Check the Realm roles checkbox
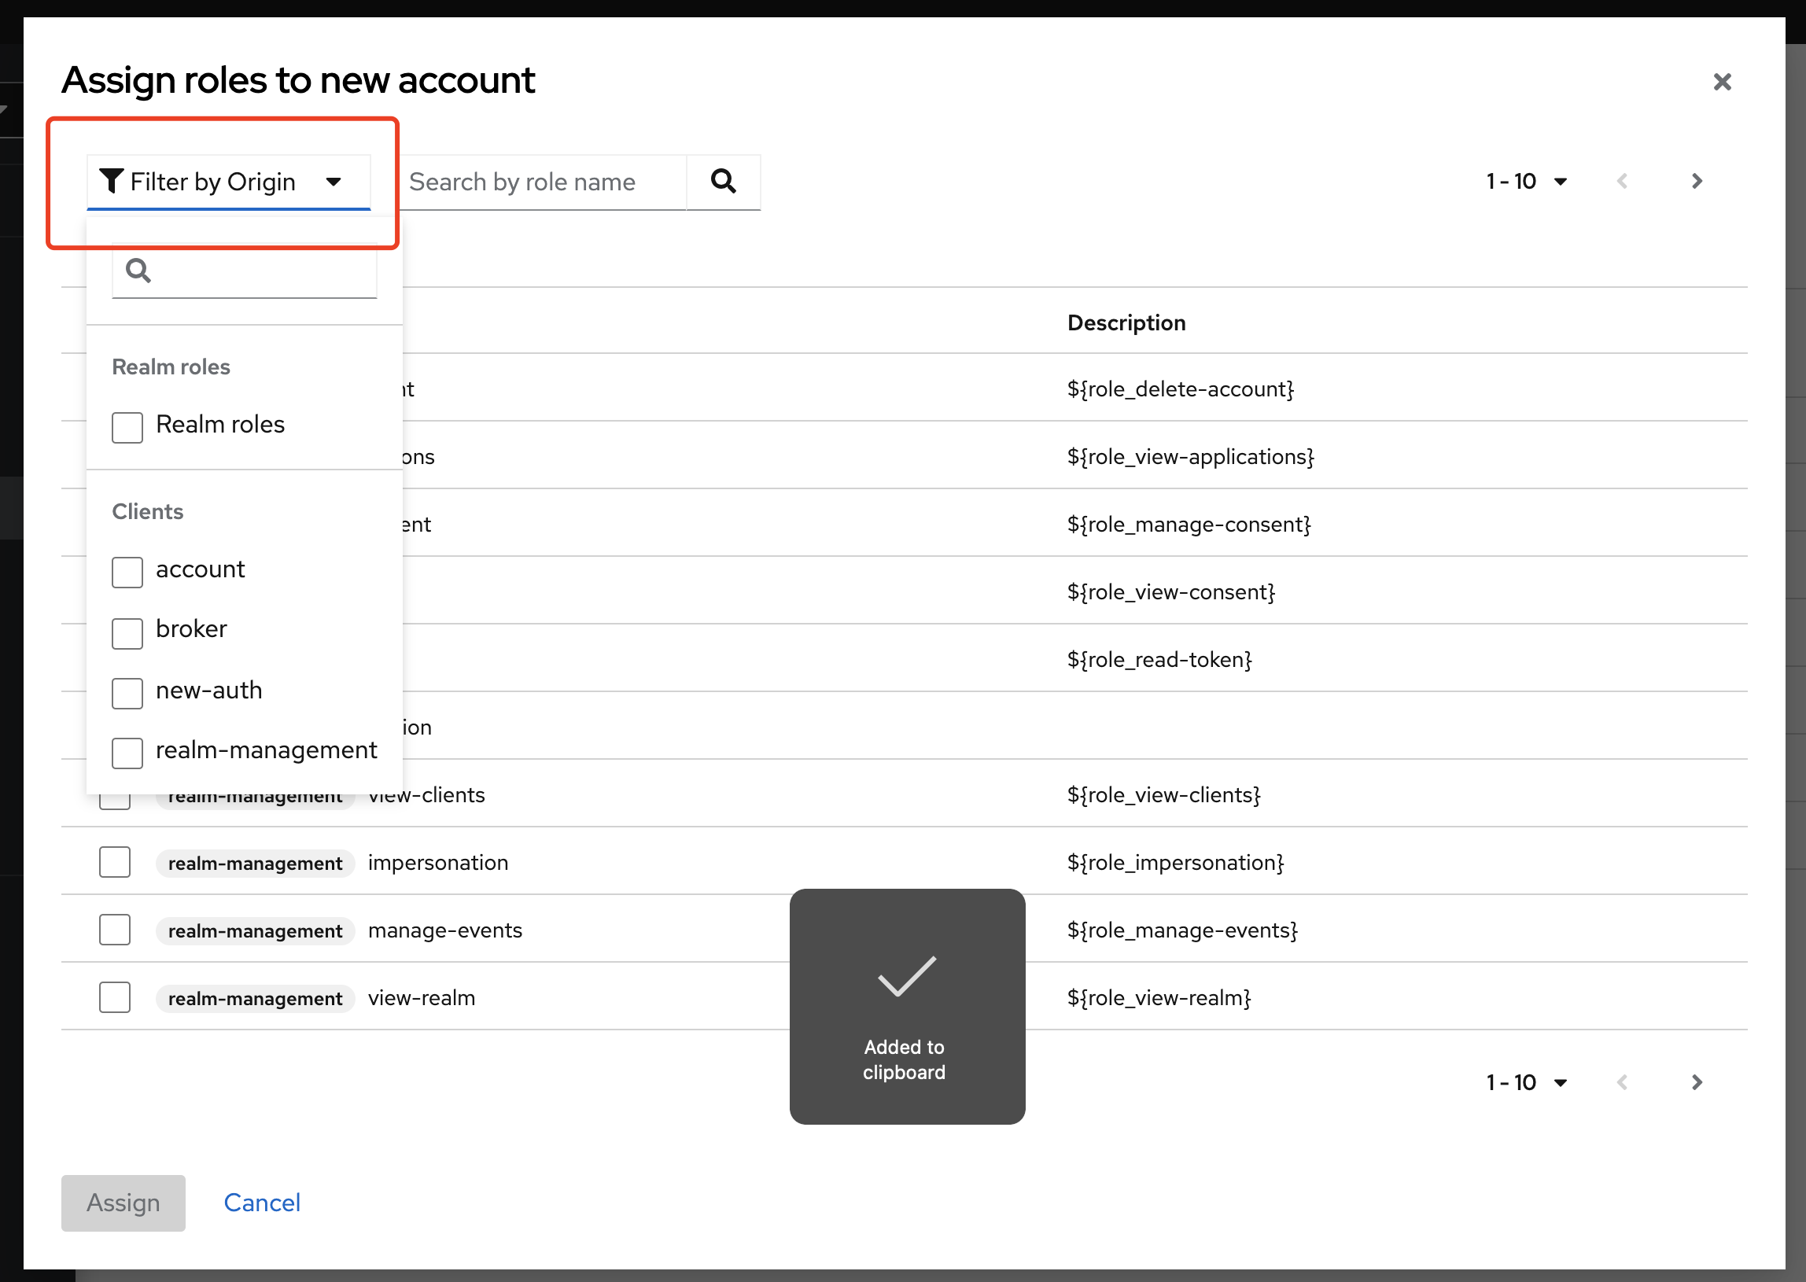This screenshot has width=1806, height=1282. (x=127, y=428)
